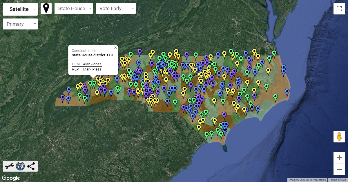Zoom in using the plus icon
Viewport: 348px width, 182px height.
339,157
